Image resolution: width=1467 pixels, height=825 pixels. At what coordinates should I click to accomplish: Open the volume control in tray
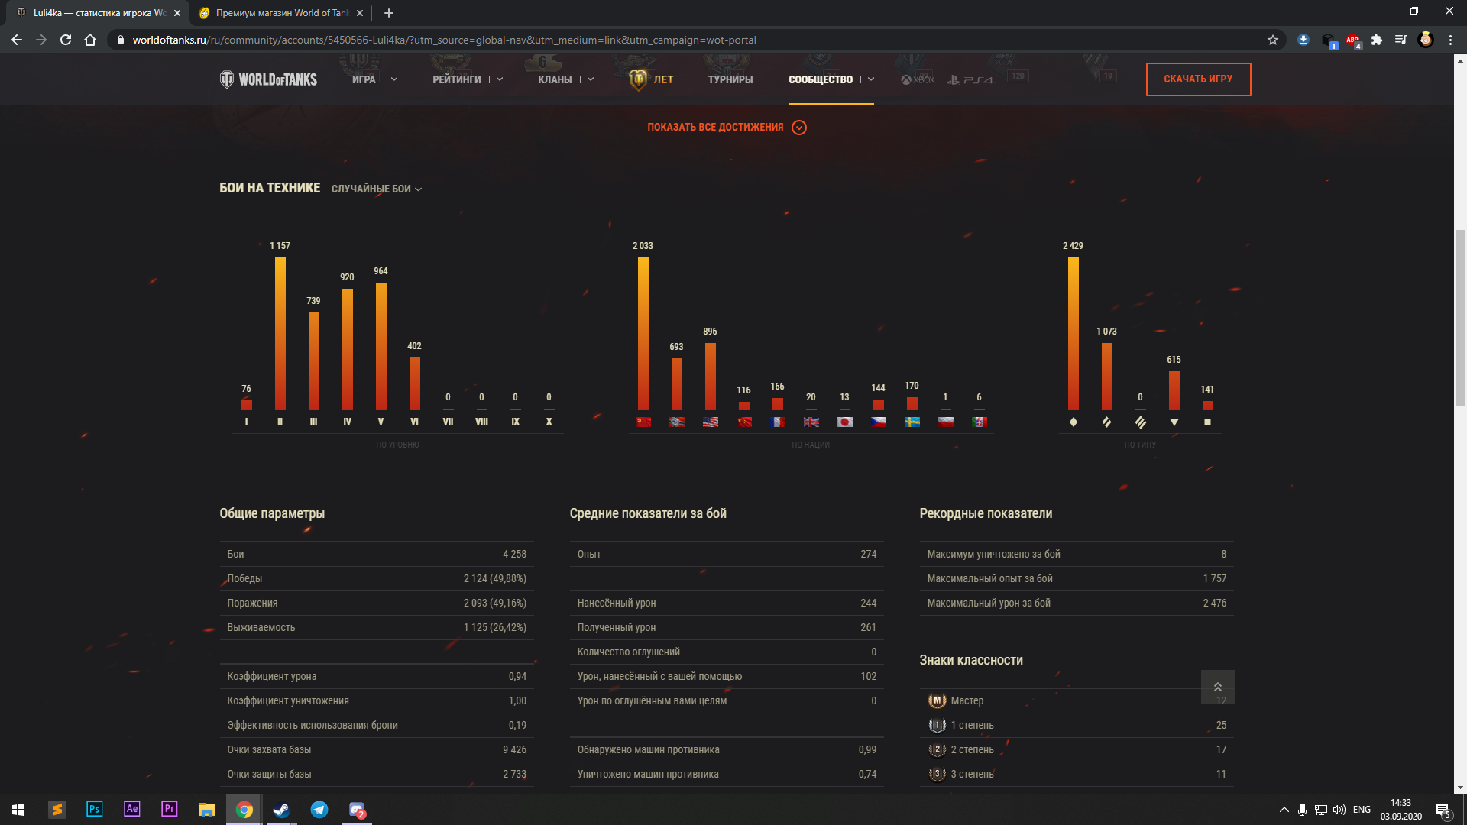pos(1339,810)
